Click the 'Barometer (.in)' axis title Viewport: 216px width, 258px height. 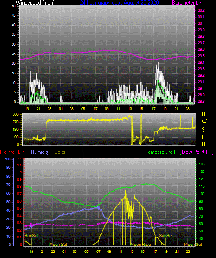[188, 3]
